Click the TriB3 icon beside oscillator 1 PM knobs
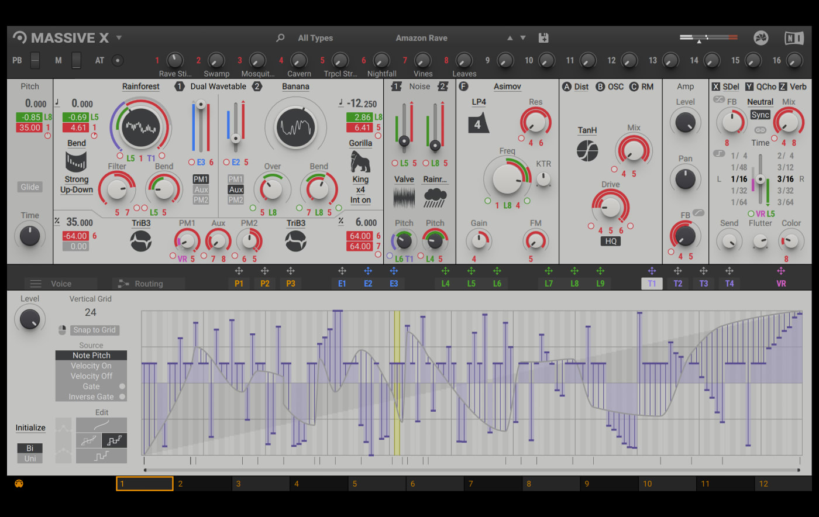 point(141,241)
